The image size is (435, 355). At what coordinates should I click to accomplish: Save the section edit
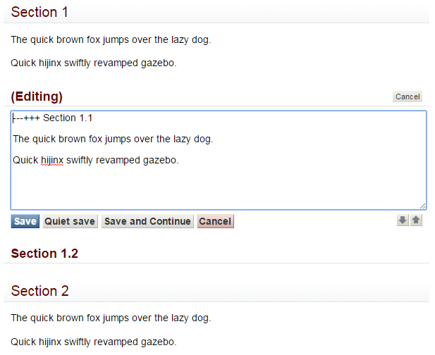coord(25,221)
